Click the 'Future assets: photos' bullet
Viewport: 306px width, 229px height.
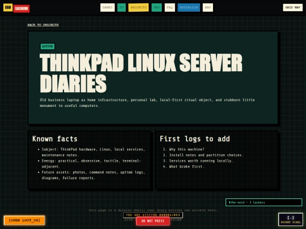click(93, 175)
